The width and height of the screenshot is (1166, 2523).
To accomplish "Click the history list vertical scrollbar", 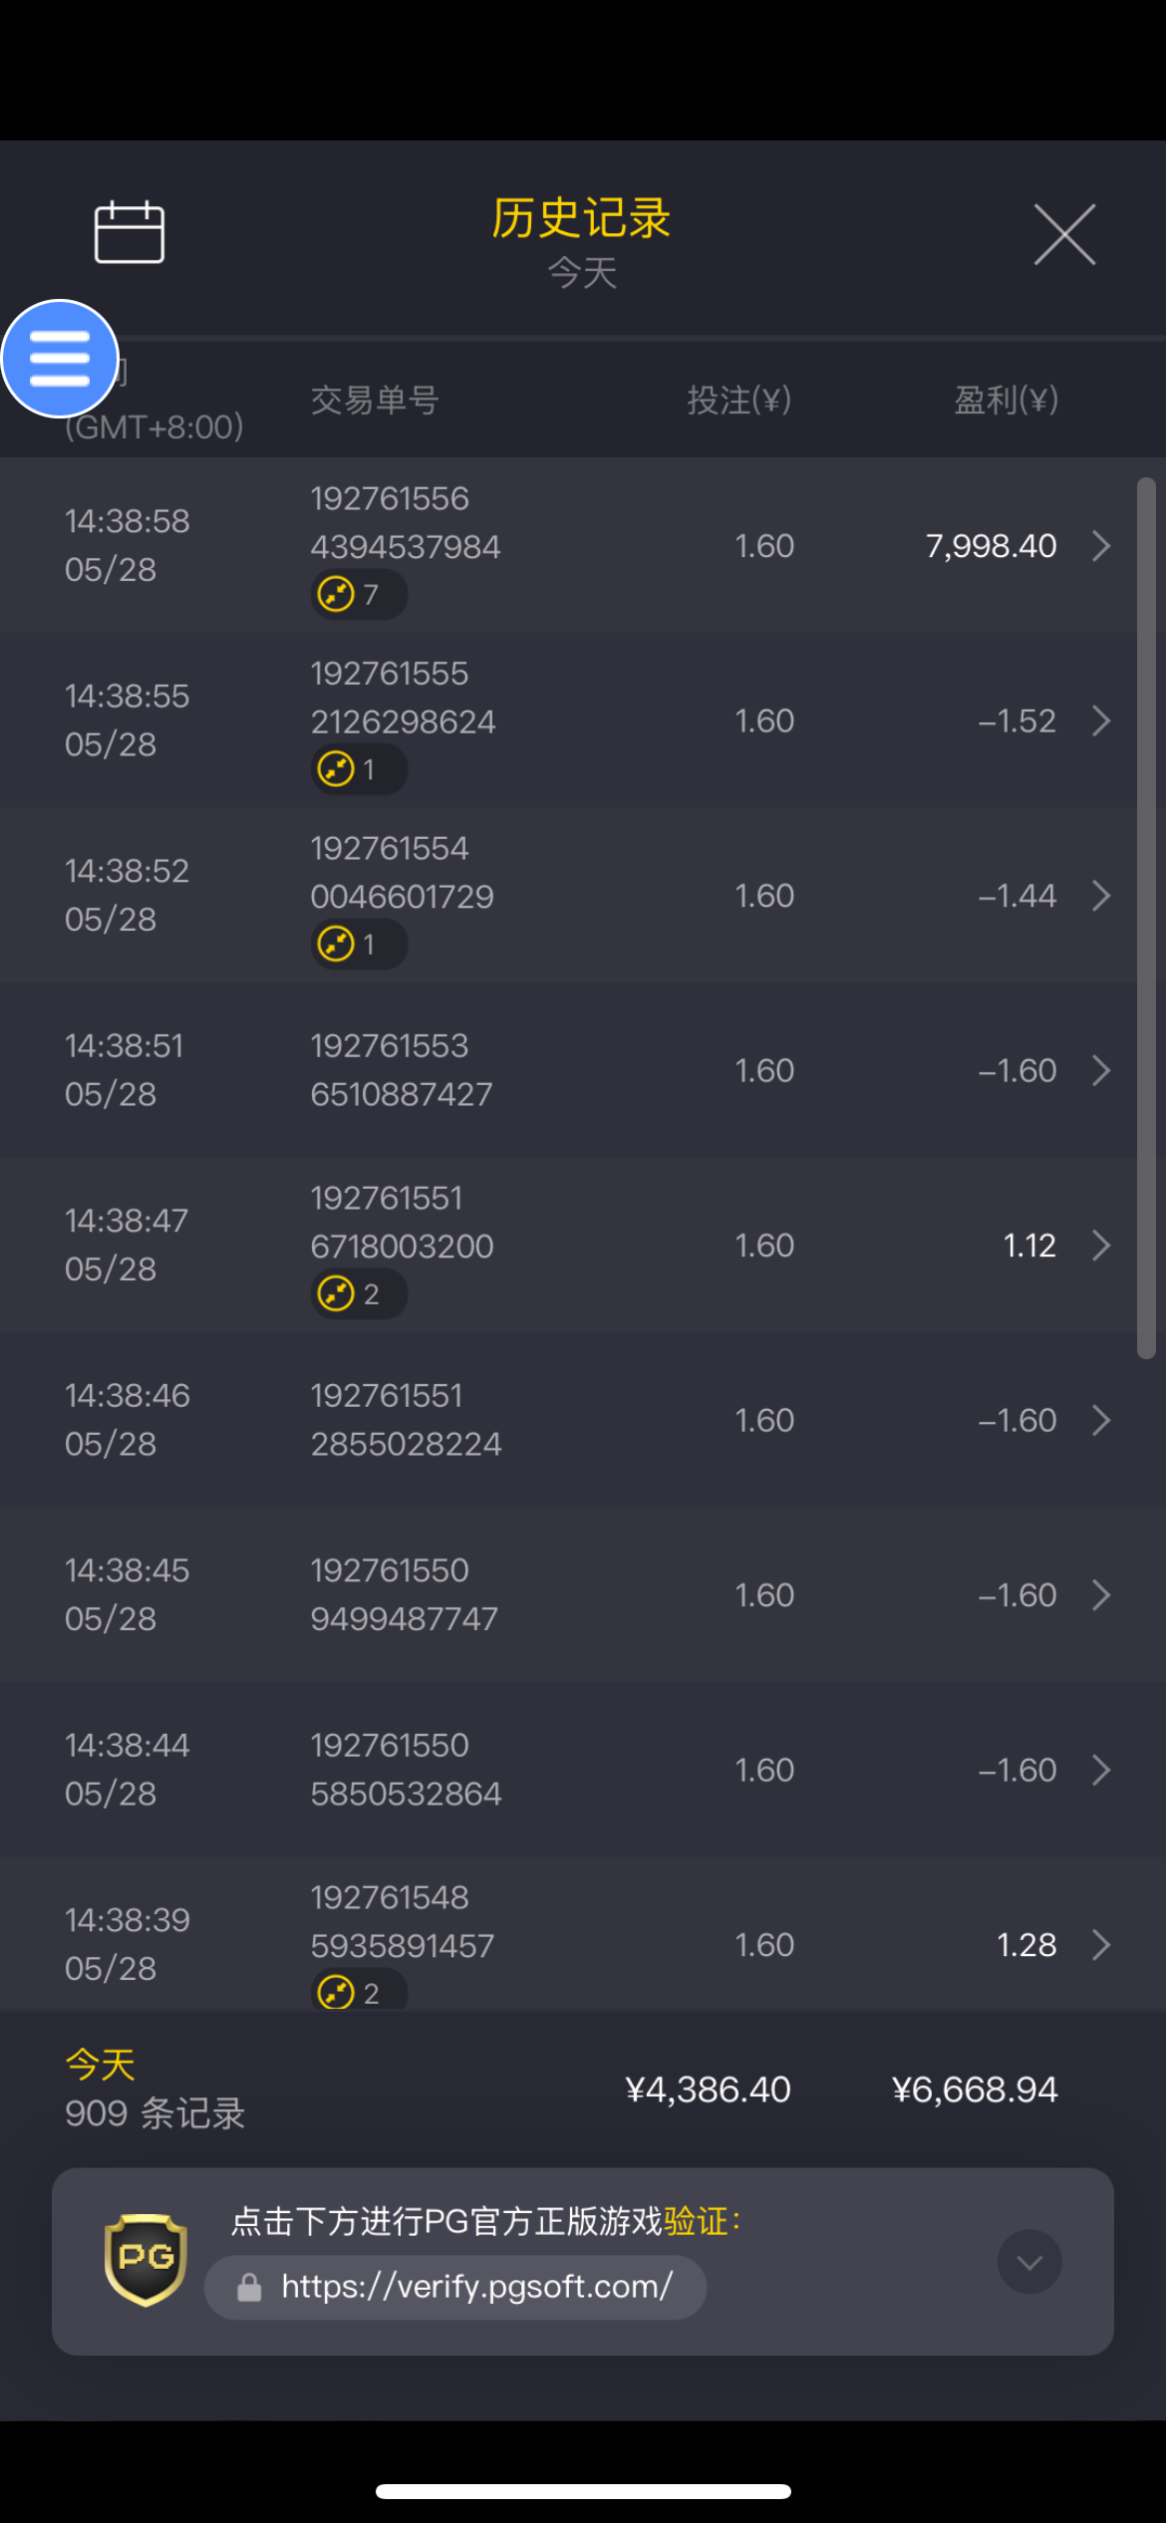I will 1146,917.
